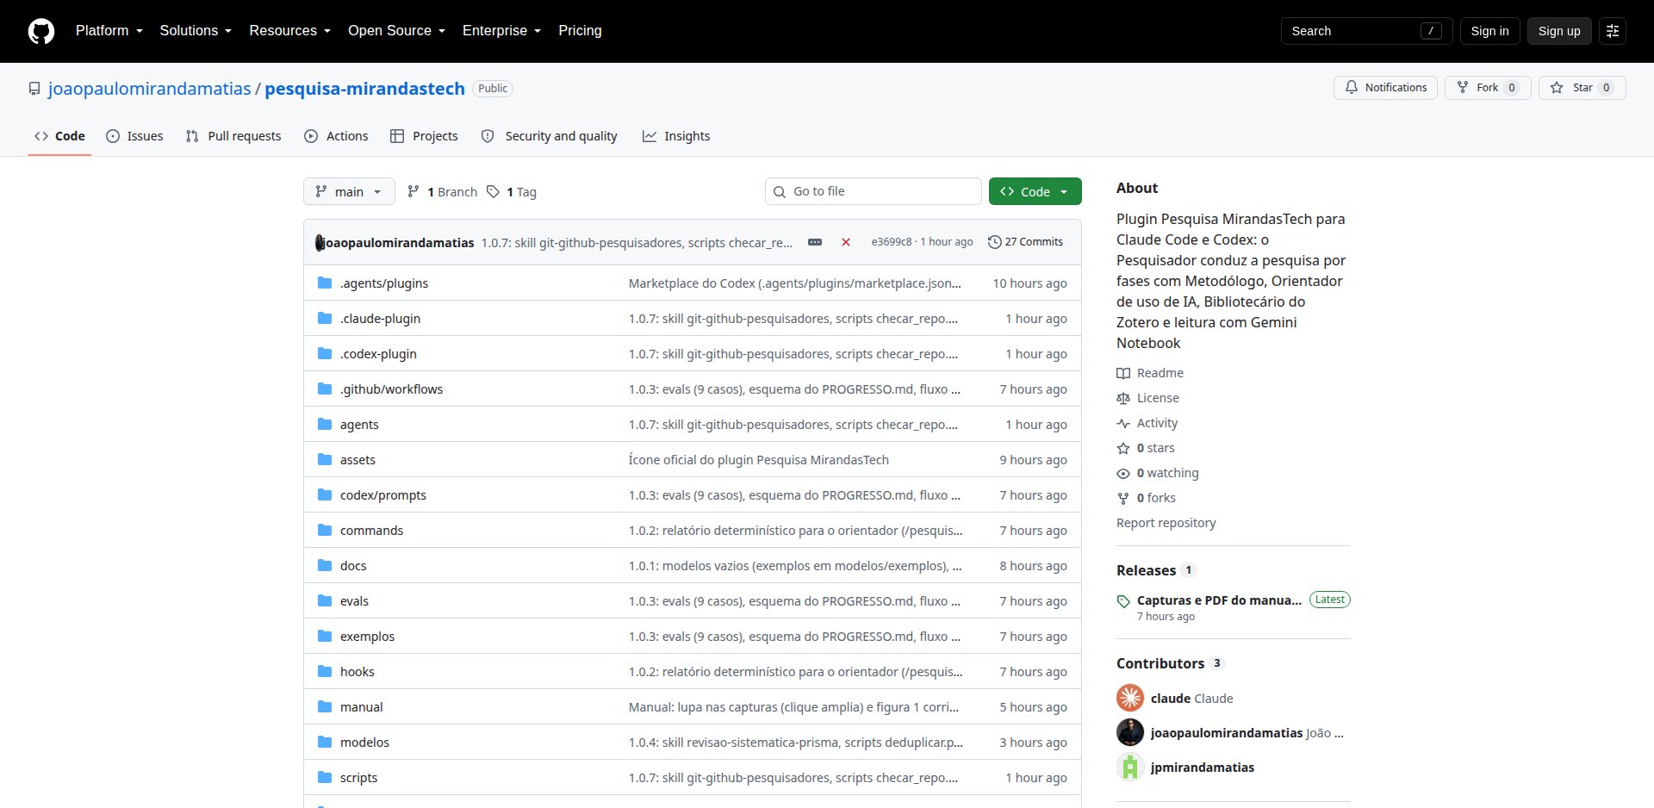Click the release tag icon
The height and width of the screenshot is (808, 1654).
[x=1123, y=601]
